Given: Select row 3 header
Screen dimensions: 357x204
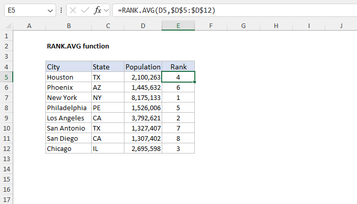Looking at the screenshot, I should [x=6, y=57].
